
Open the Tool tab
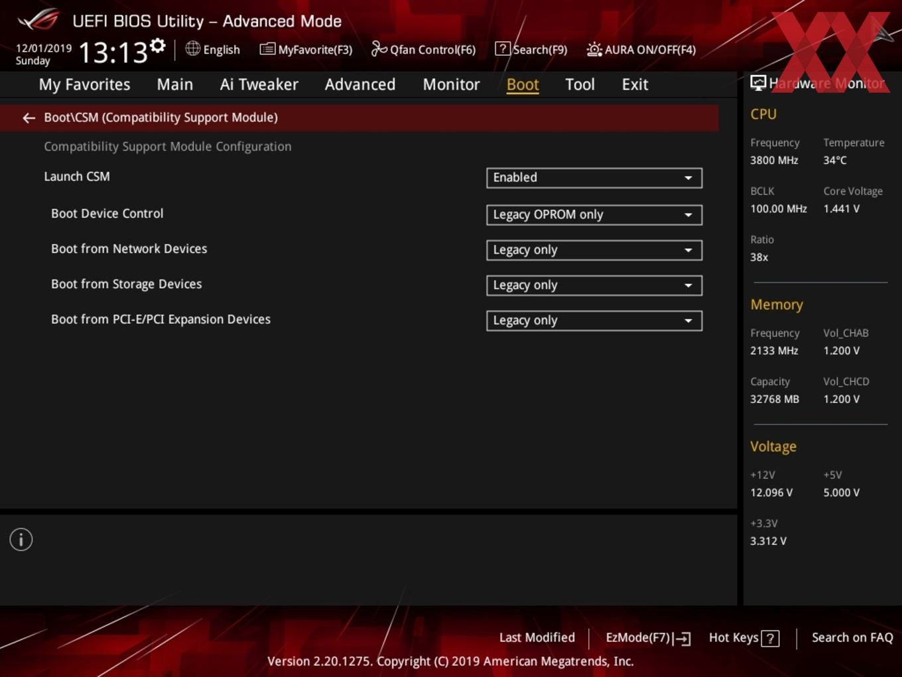coord(580,85)
